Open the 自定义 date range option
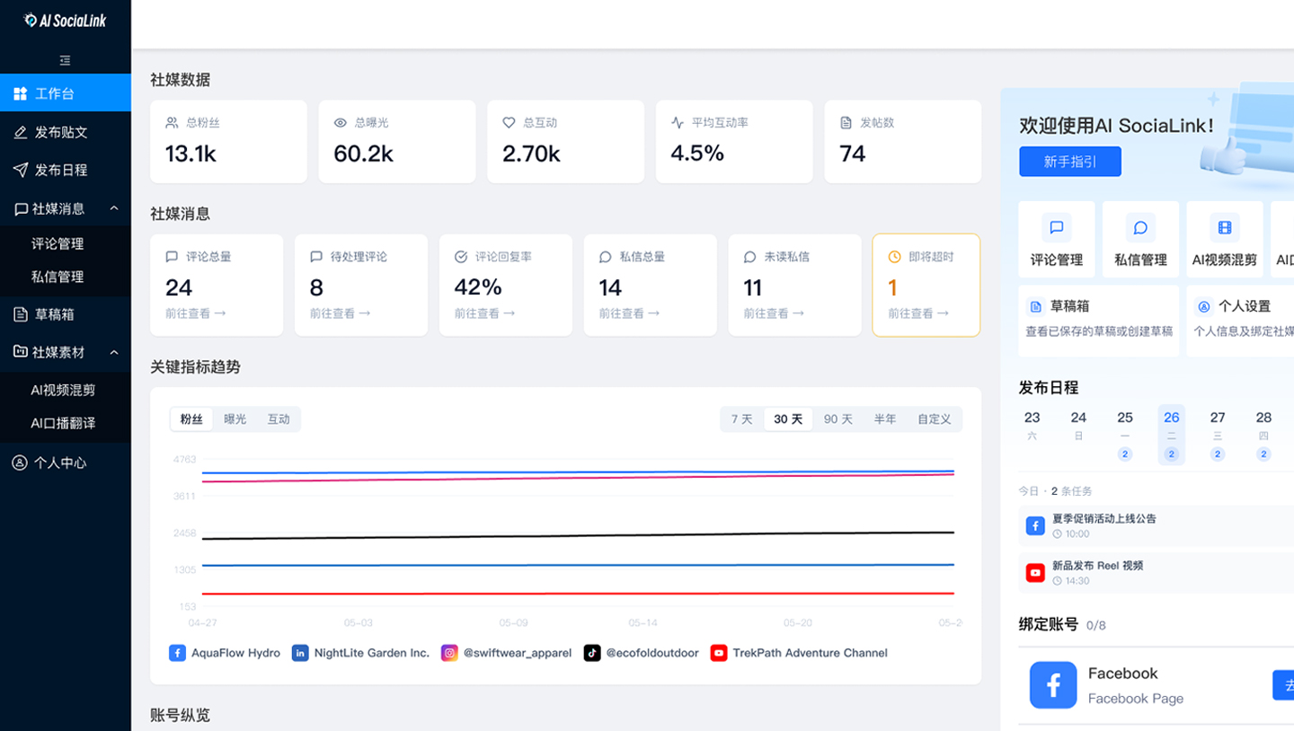 coord(934,419)
